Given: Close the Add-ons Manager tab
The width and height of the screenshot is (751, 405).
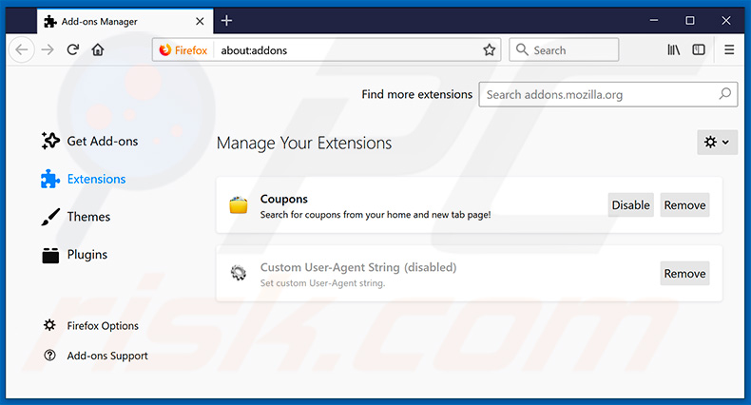Looking at the screenshot, I should 199,20.
